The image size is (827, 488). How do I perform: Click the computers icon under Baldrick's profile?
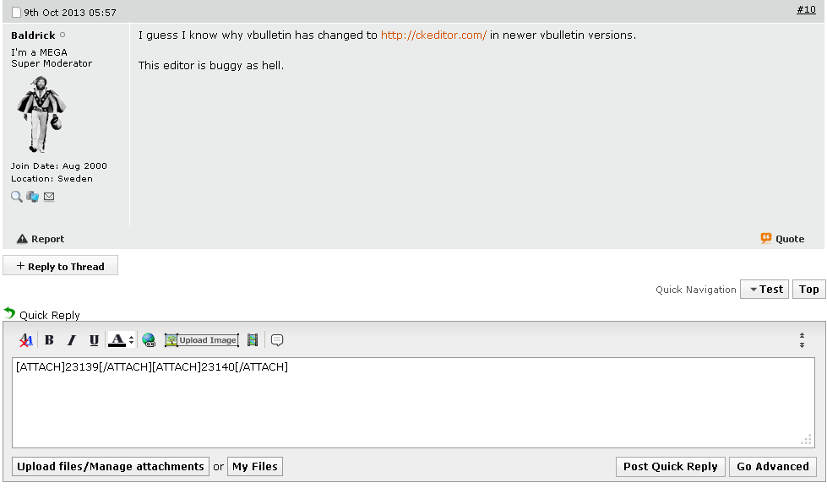click(x=33, y=197)
